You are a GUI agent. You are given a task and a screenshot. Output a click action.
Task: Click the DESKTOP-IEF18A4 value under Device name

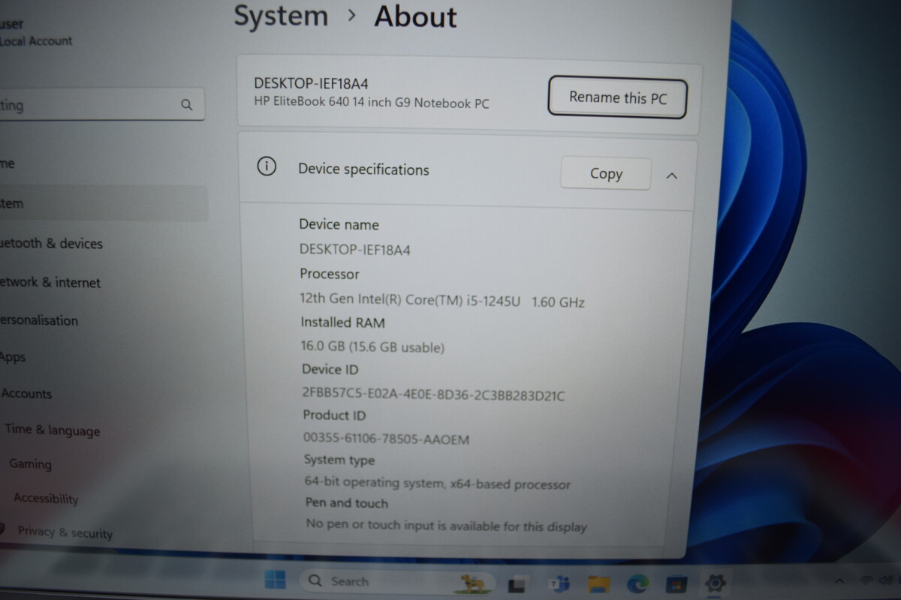pos(355,249)
